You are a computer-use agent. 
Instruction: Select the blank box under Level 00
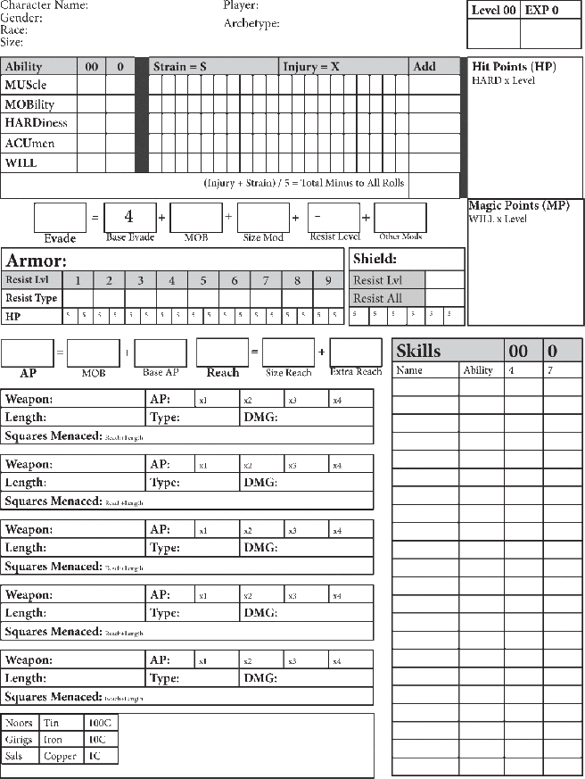(x=494, y=33)
